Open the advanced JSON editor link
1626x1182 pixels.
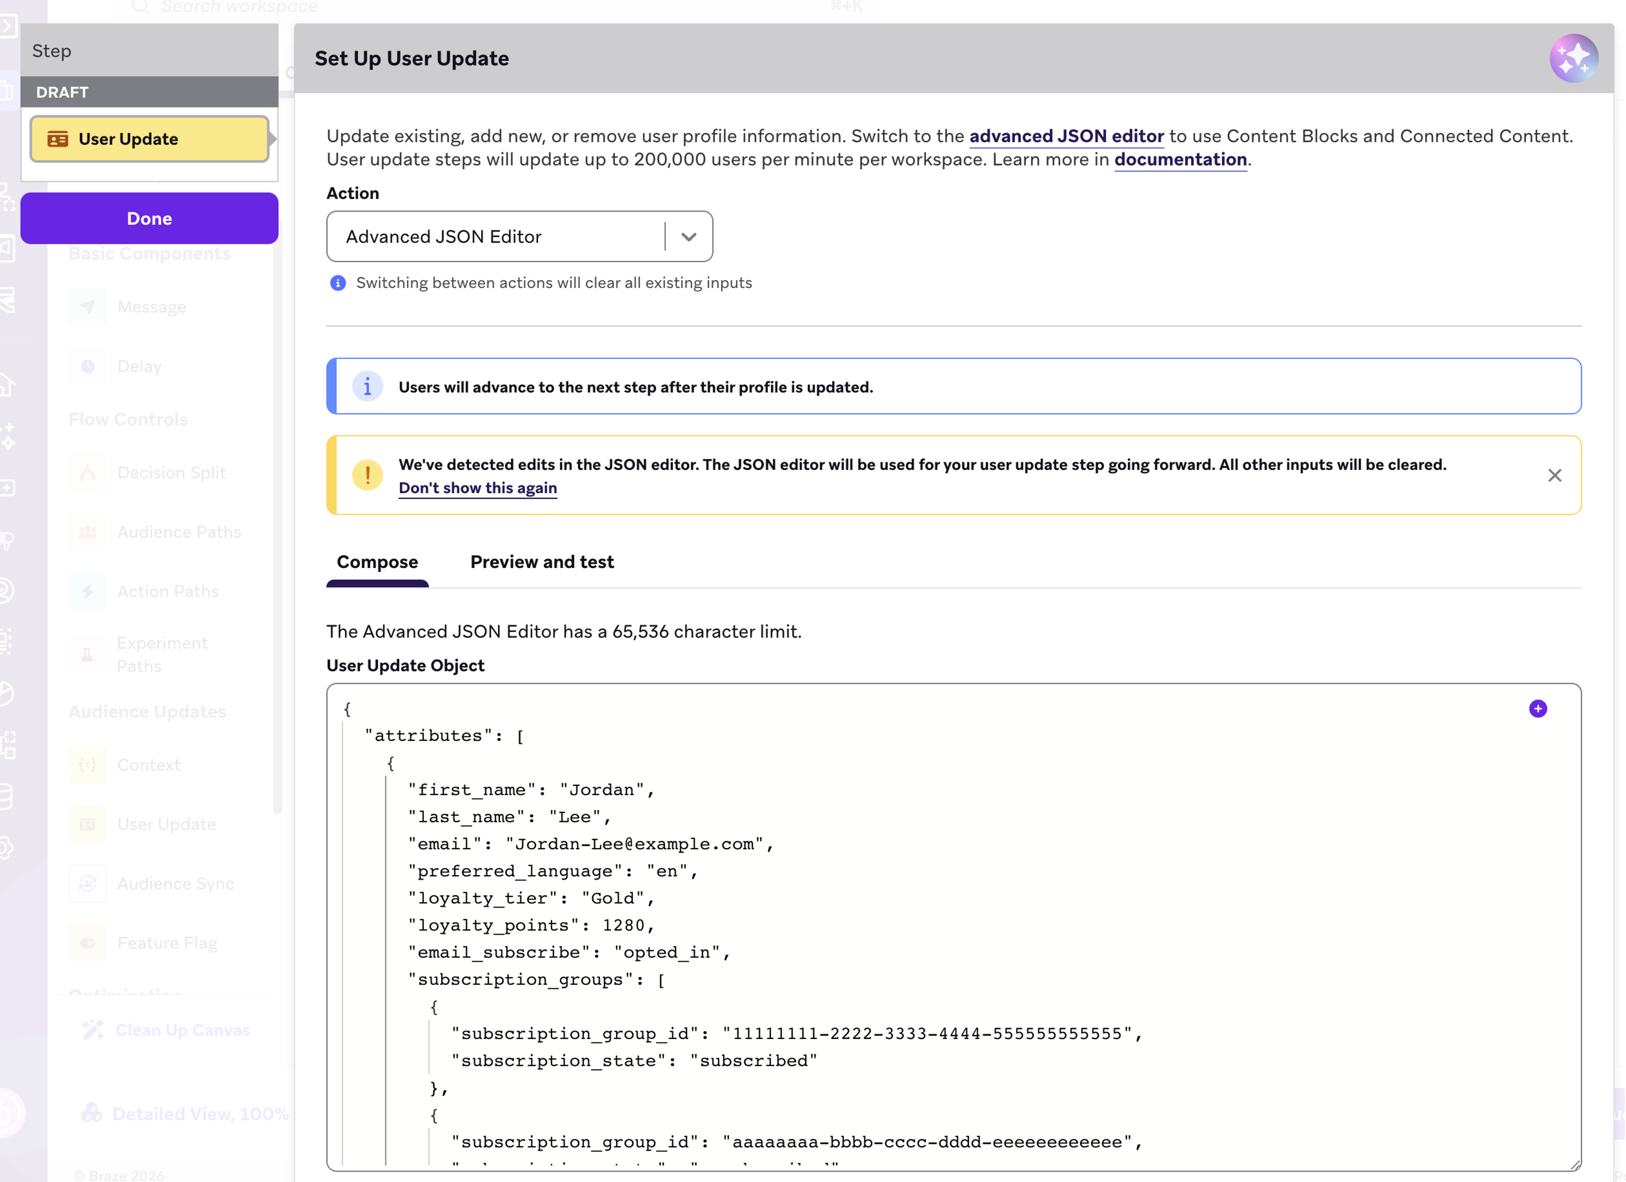(x=1066, y=136)
